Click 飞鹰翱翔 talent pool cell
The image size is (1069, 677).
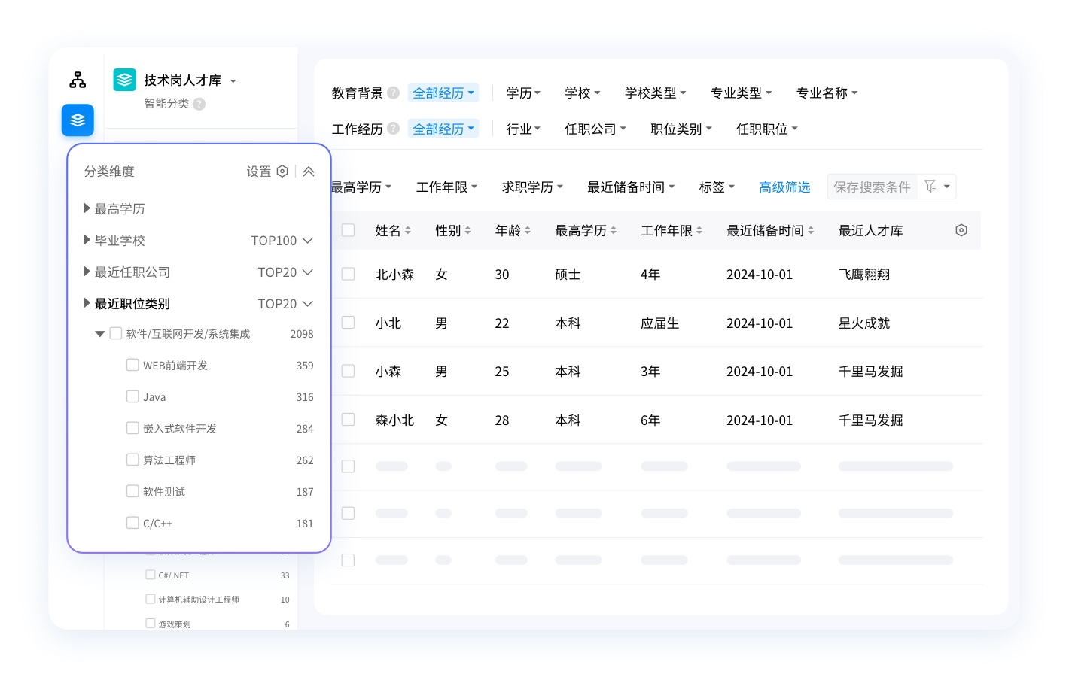click(x=864, y=275)
